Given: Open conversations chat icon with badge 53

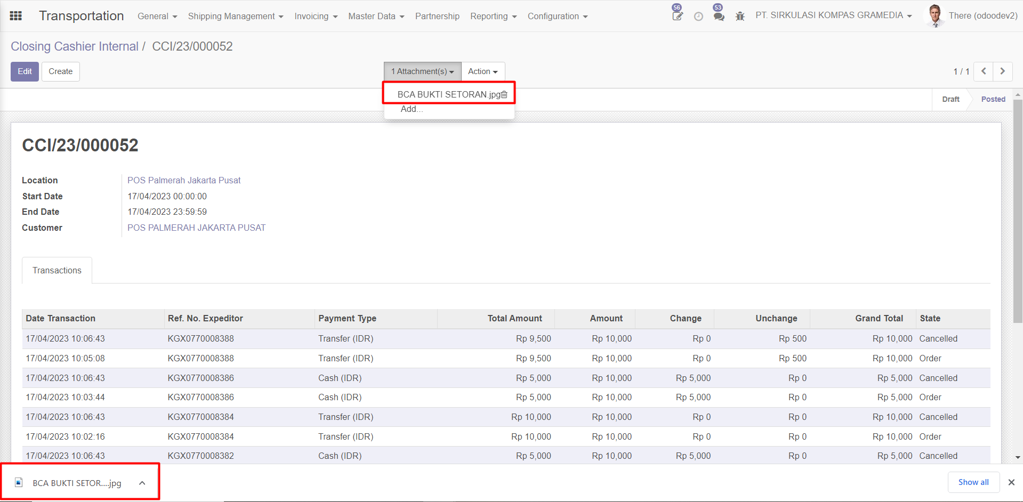Looking at the screenshot, I should [x=719, y=16].
